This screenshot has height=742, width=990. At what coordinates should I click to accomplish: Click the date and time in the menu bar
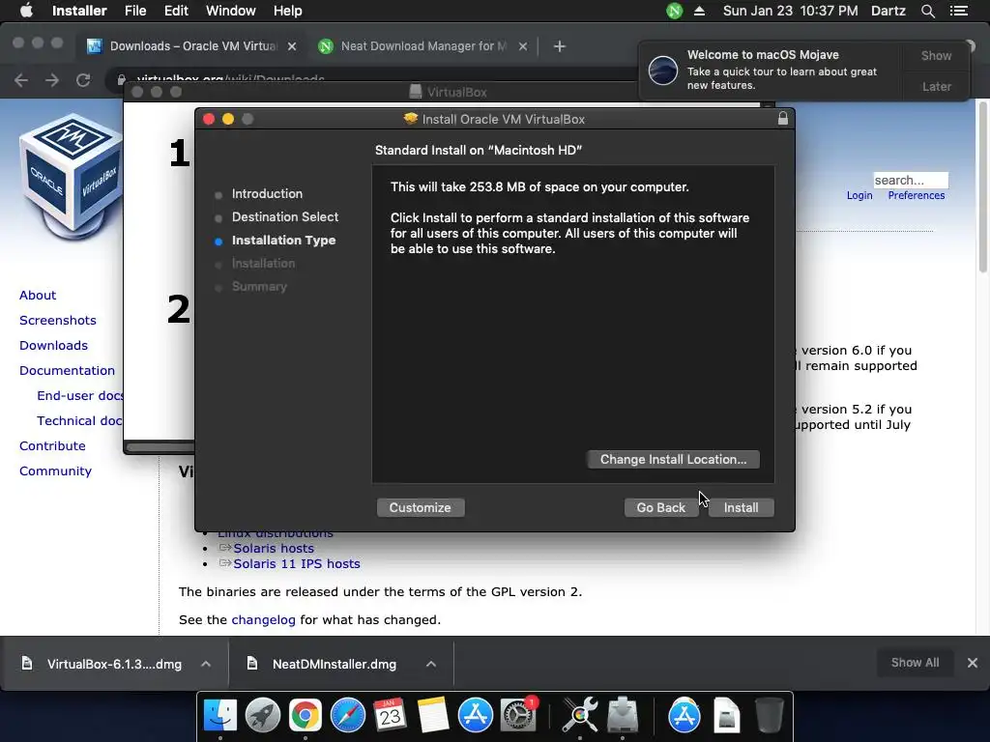790,11
